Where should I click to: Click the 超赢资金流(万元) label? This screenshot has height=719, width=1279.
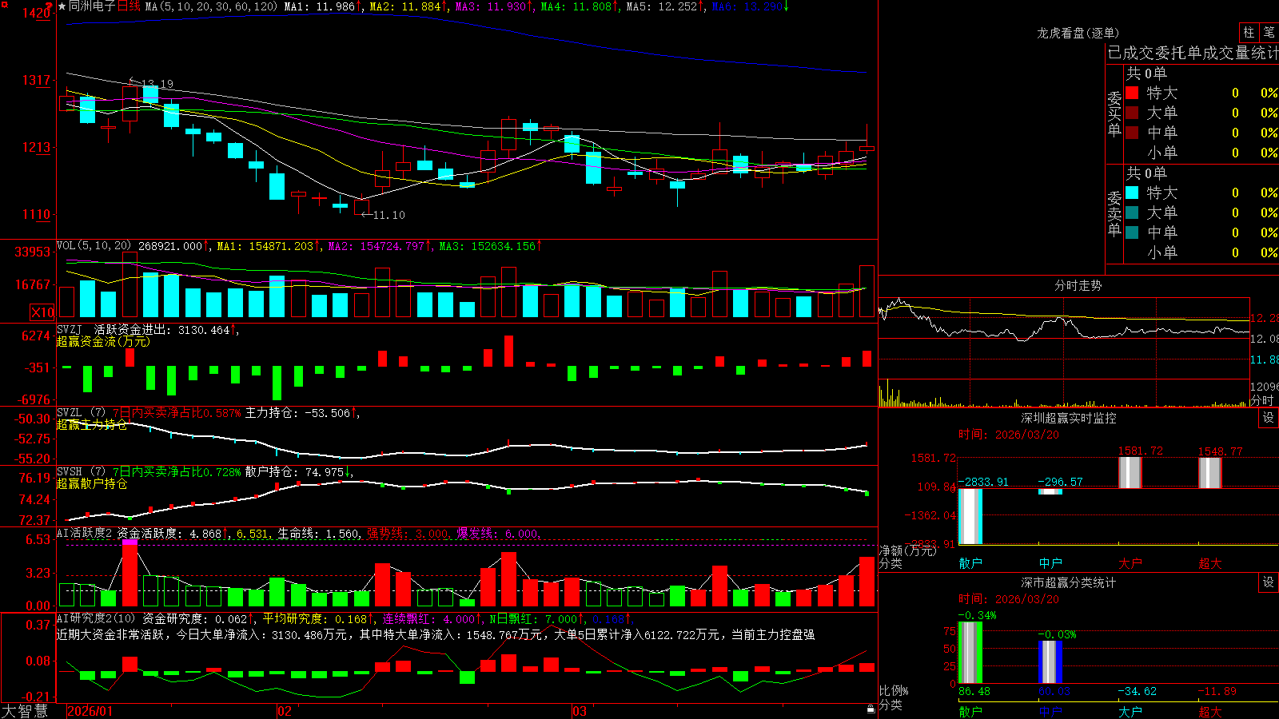pos(103,341)
